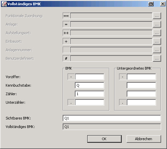Open browse button for Anlage row
The image size is (167, 149).
[x=157, y=24]
